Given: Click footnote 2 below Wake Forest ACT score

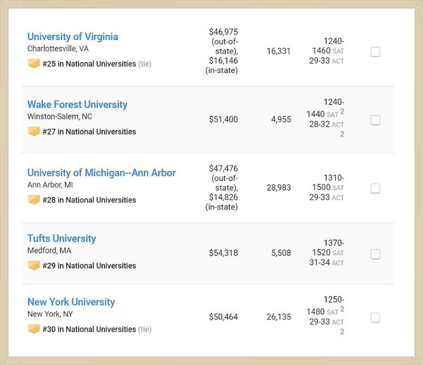Looking at the screenshot, I should (x=342, y=134).
